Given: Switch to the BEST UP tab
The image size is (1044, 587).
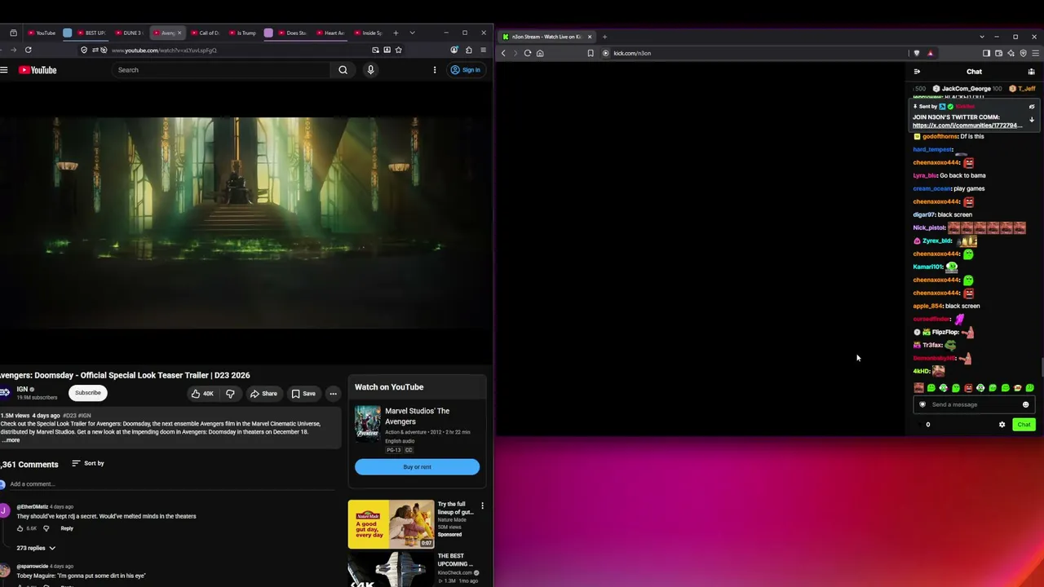Looking at the screenshot, I should coord(92,33).
